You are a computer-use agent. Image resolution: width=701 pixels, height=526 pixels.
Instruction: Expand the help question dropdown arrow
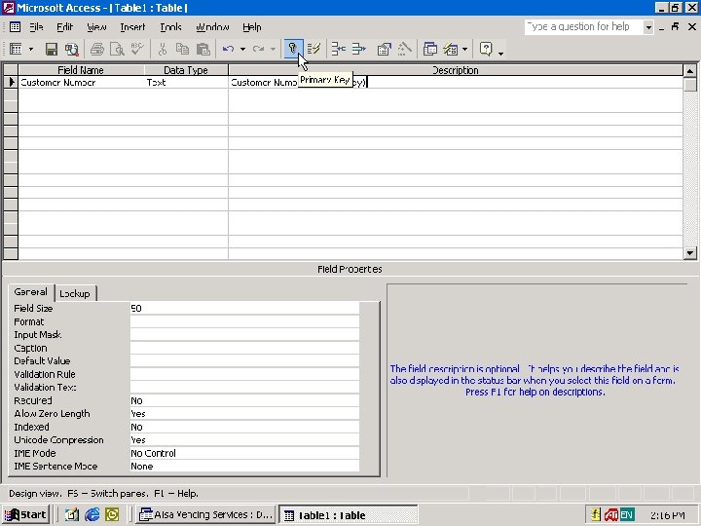(x=648, y=27)
